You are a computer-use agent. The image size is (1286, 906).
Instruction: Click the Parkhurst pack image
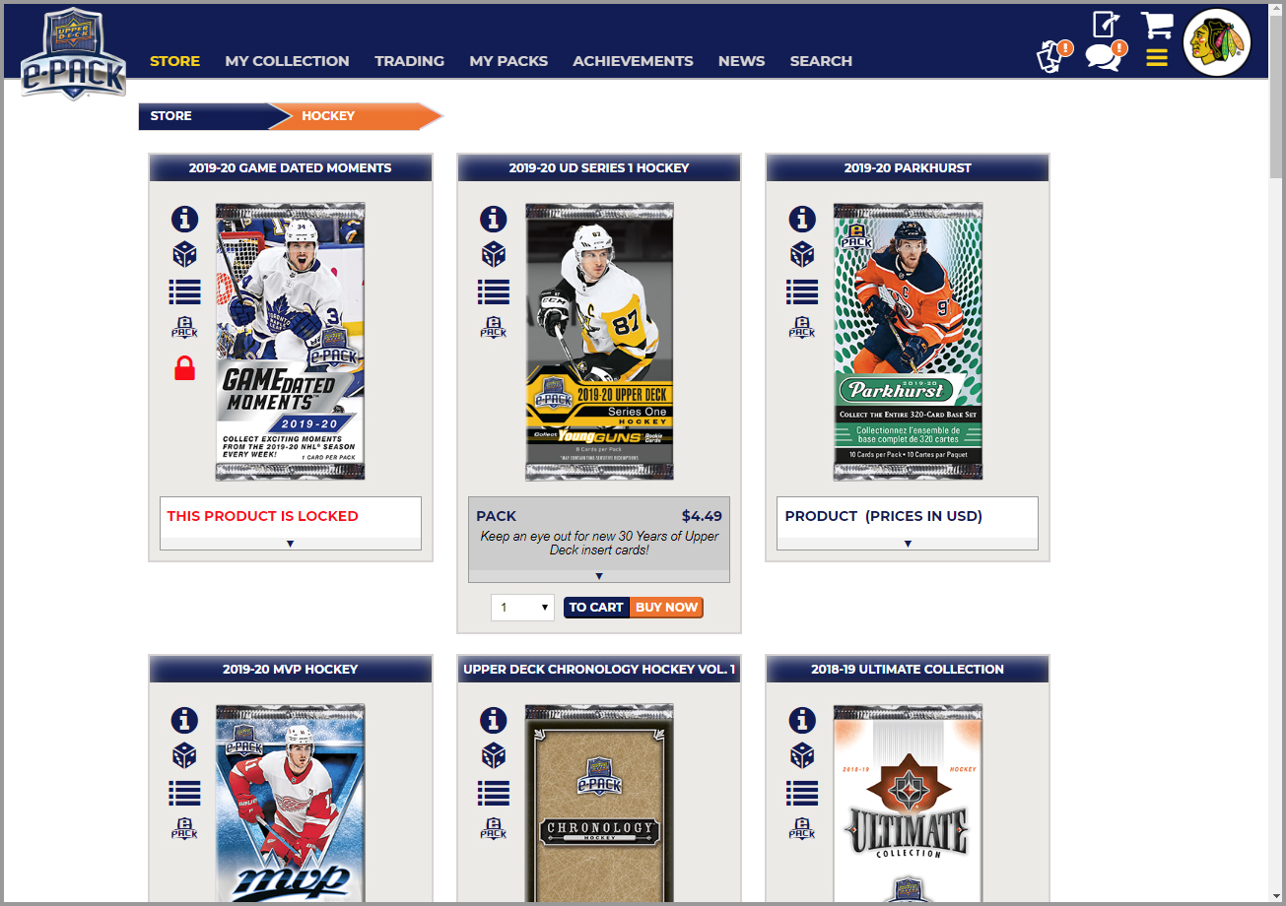908,342
